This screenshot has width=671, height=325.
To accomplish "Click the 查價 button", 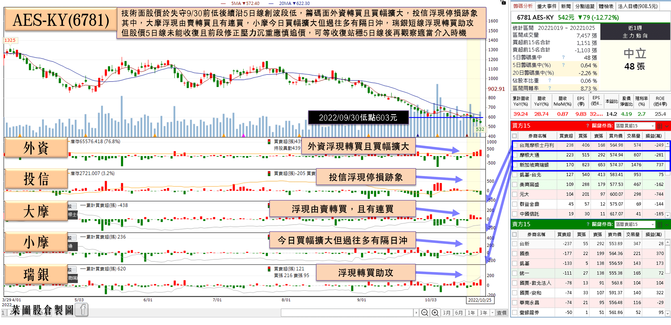I will (501, 313).
